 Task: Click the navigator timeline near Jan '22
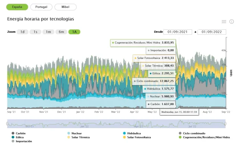pyautogui.click(x=85, y=126)
